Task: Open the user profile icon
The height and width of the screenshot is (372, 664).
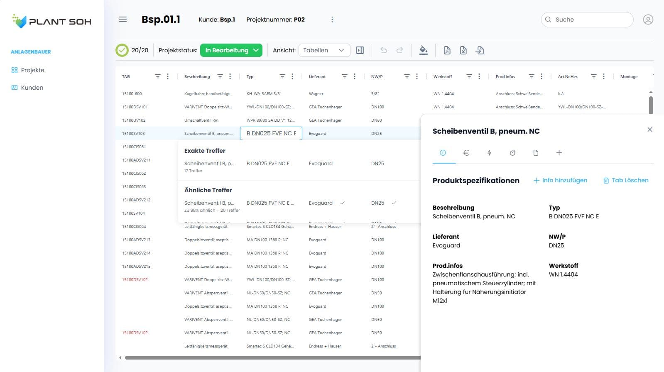Action: [x=648, y=20]
